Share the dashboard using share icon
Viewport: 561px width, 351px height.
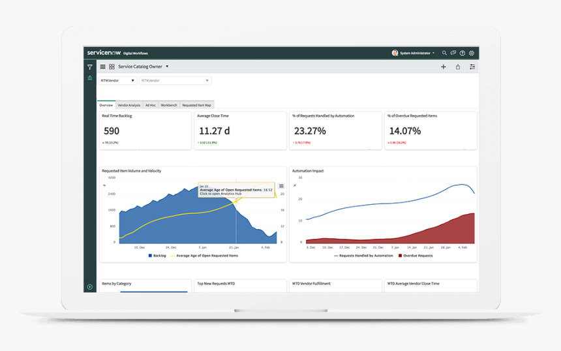point(457,67)
